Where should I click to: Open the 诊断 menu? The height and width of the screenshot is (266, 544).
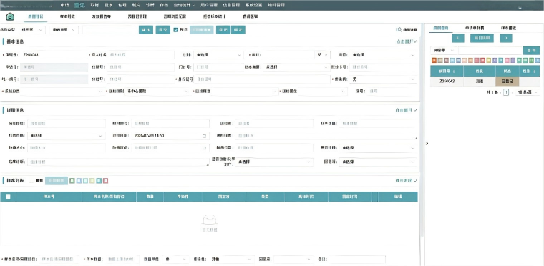[150, 5]
